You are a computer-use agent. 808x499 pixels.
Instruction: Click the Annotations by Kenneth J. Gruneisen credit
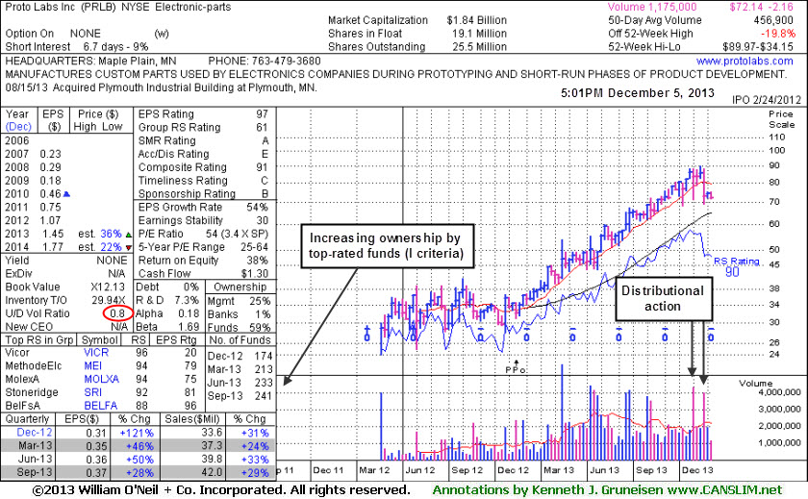[607, 490]
